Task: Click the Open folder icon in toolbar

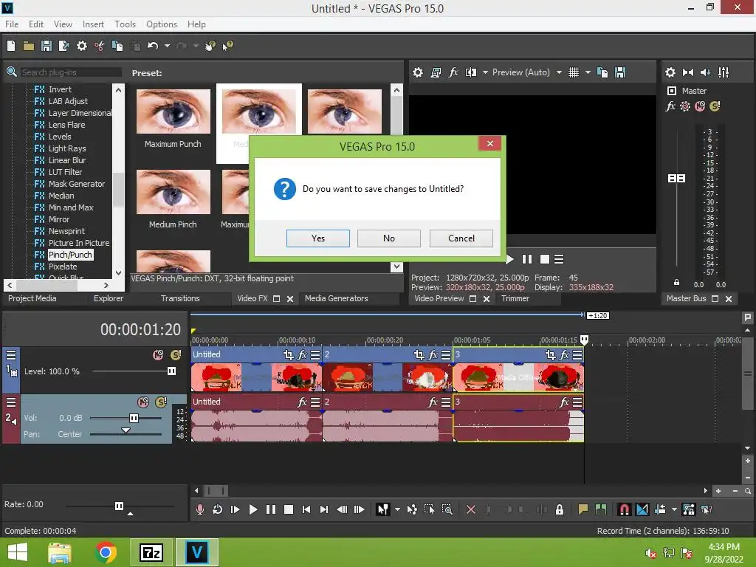Action: pos(29,46)
